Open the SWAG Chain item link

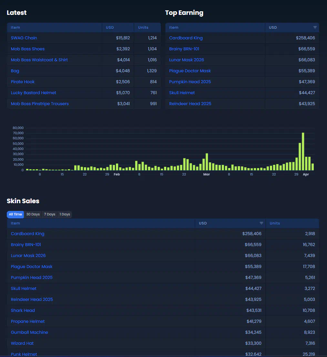point(24,38)
